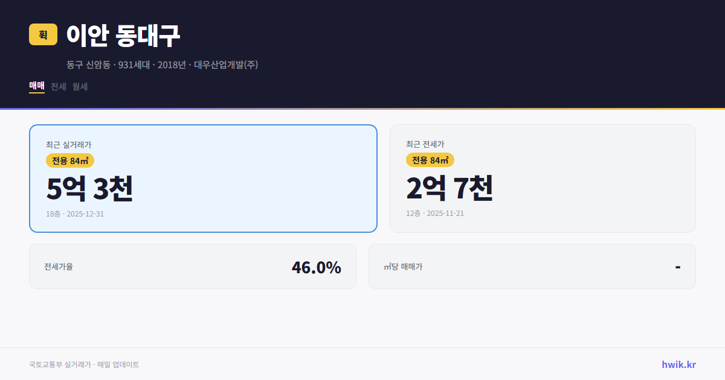Switch to the 전세 tab
725x380 pixels.
pyautogui.click(x=57, y=87)
